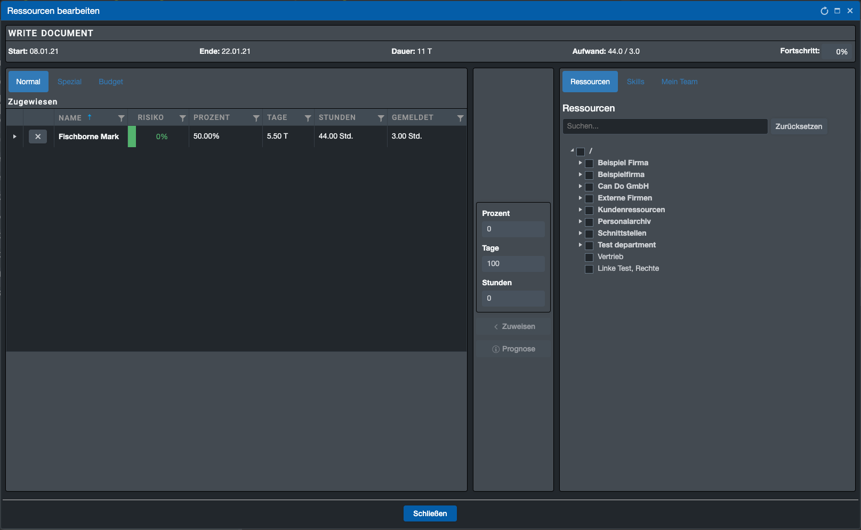Focus the Suchen search field
The image size is (861, 530).
click(x=665, y=126)
